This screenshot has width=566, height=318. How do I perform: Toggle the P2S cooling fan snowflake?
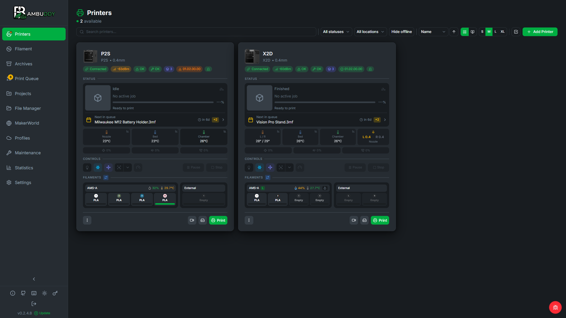pyautogui.click(x=98, y=168)
